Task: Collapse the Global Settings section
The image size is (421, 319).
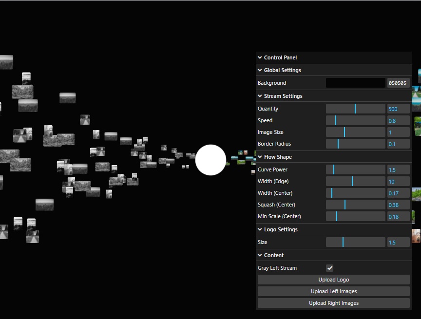Action: coord(282,70)
